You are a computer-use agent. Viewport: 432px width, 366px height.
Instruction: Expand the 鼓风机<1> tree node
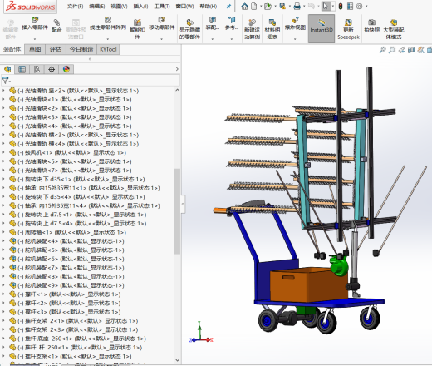(x=3, y=152)
